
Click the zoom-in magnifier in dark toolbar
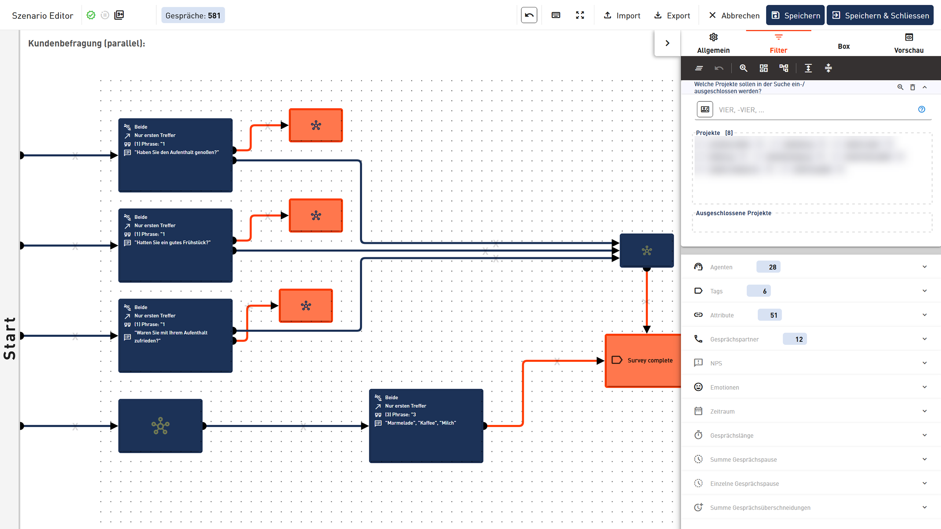pyautogui.click(x=743, y=68)
